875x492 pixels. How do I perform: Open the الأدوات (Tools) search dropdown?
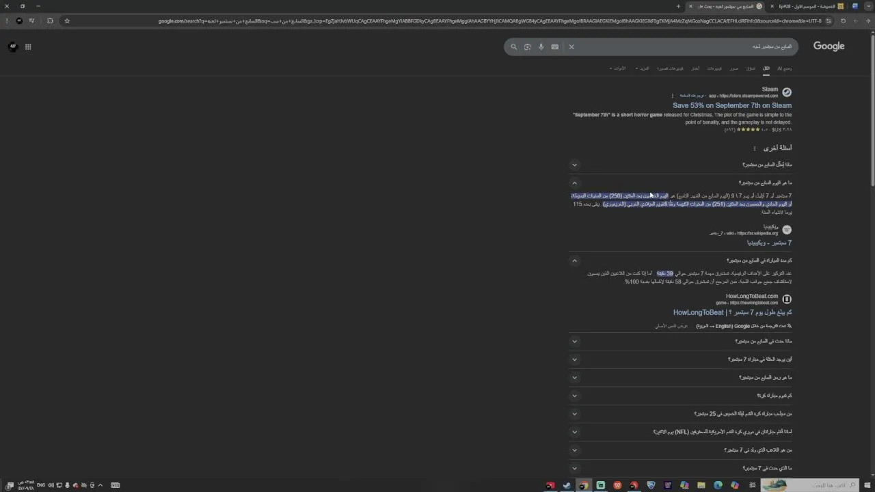click(617, 68)
